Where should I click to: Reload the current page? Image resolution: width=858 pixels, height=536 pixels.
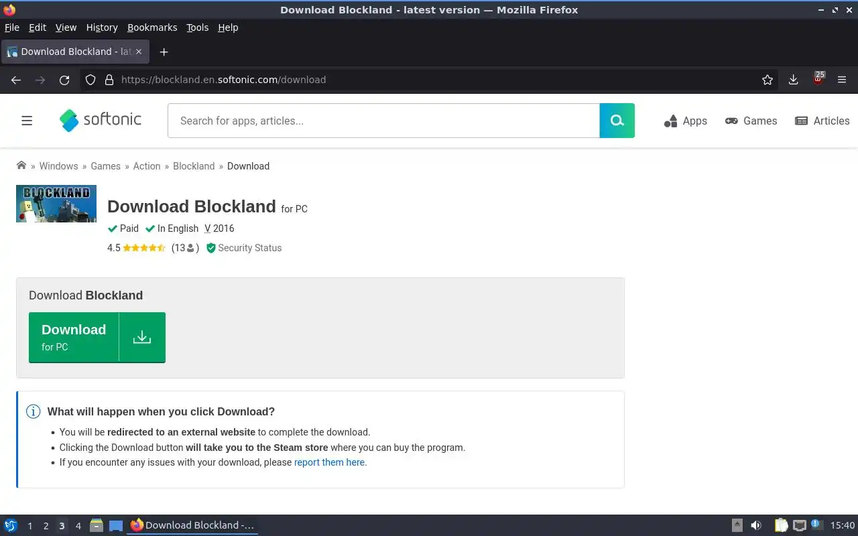64,80
